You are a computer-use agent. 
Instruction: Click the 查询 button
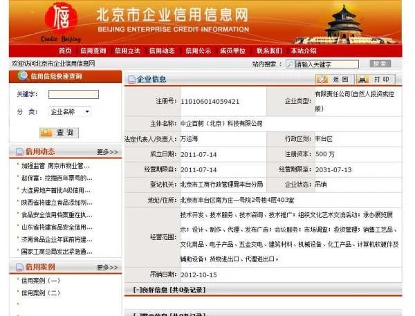click(59, 133)
